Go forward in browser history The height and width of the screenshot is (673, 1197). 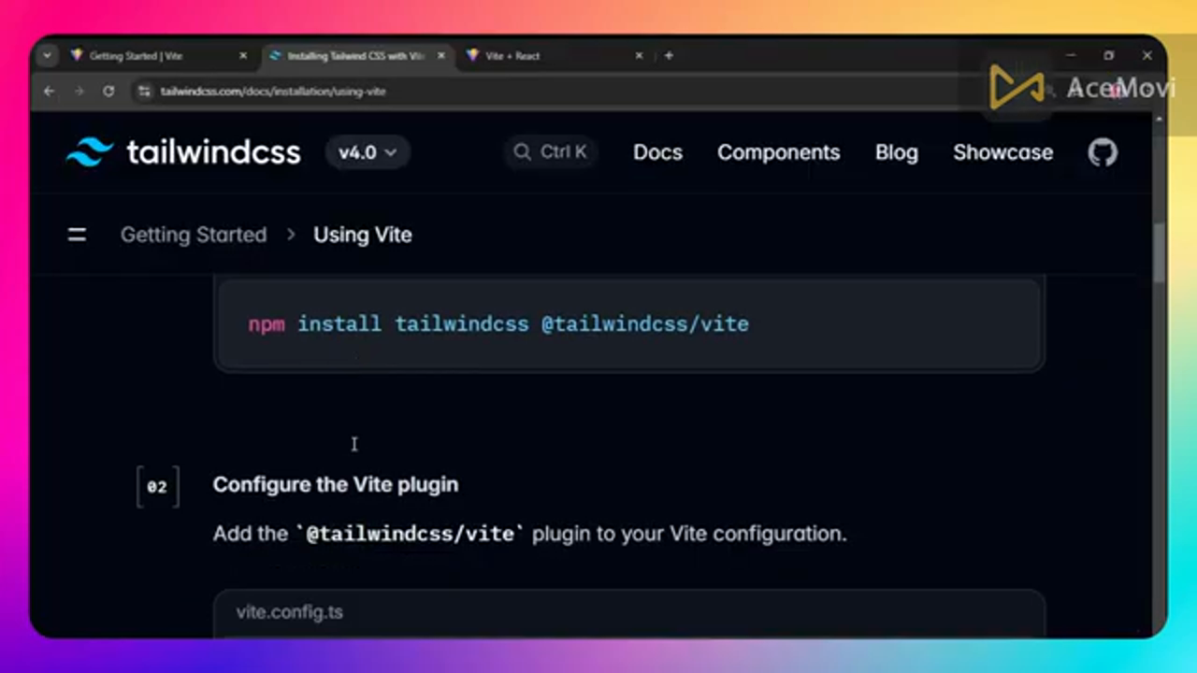point(79,92)
